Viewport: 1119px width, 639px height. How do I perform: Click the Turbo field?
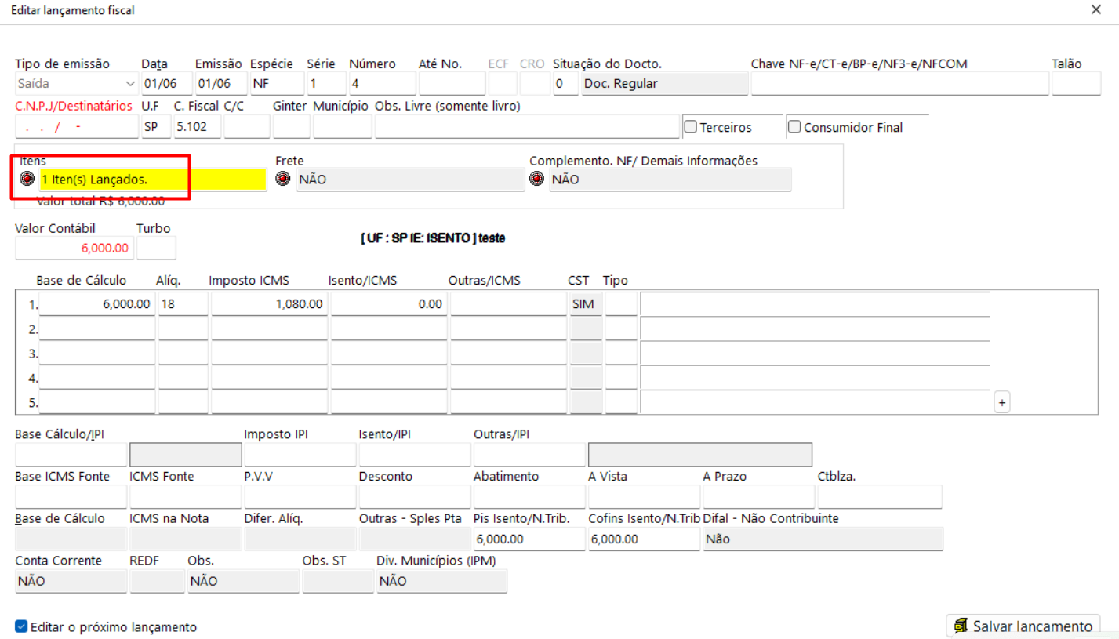156,248
